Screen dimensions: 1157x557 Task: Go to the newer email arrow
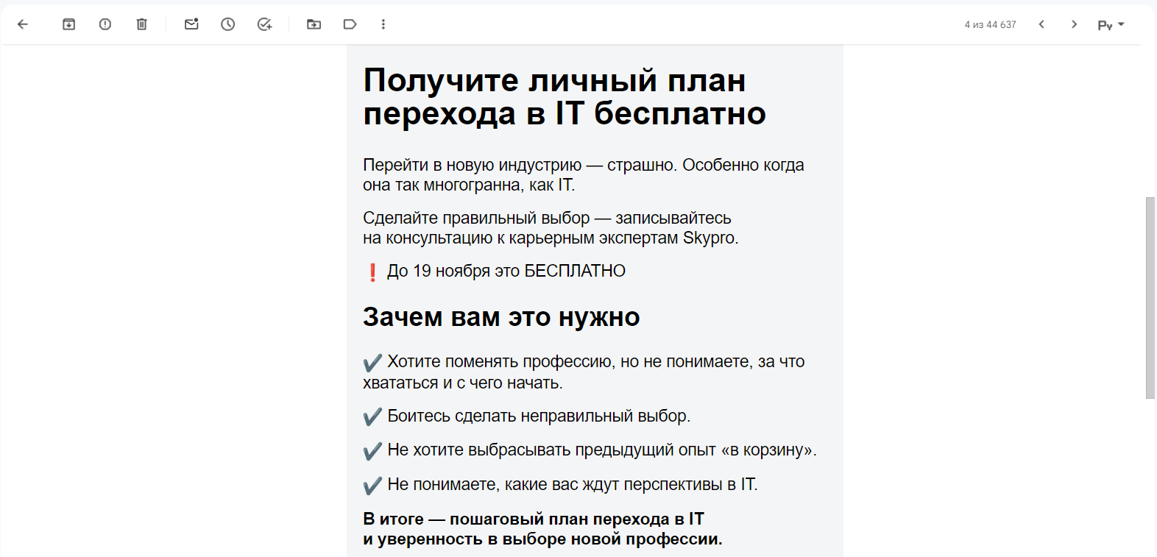[x=1041, y=24]
